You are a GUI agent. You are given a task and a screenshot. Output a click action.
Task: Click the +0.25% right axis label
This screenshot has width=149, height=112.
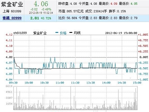click(143, 52)
